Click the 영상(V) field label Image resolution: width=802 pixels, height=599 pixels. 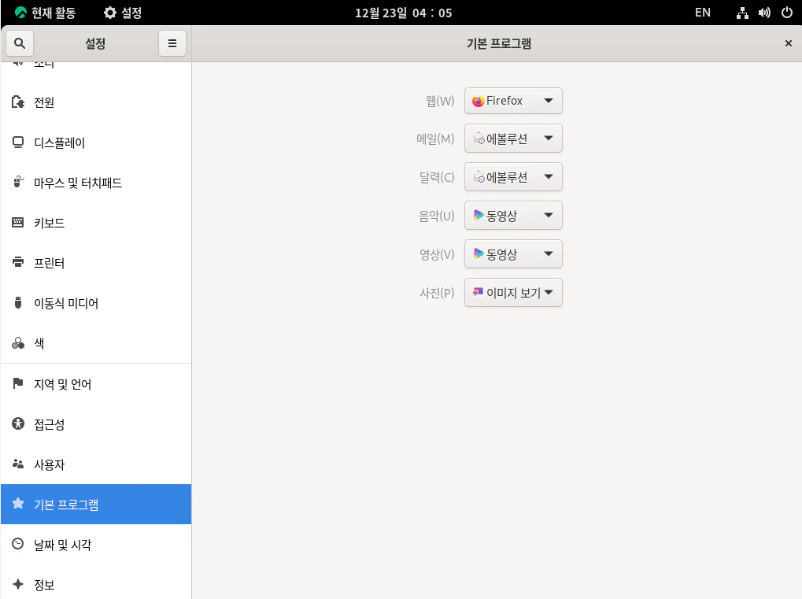[437, 254]
